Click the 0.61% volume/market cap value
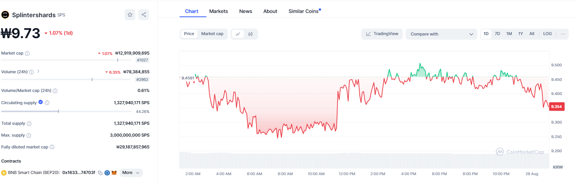 click(x=143, y=91)
